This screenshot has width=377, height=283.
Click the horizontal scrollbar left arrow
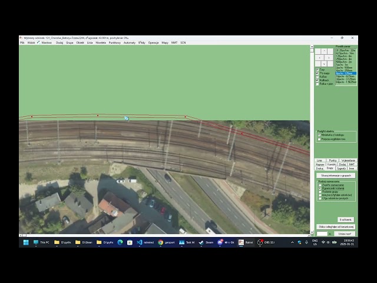coord(21,235)
